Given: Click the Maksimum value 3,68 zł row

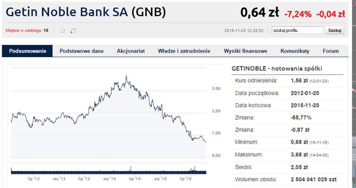Looking at the screenshot, I should click(x=287, y=155).
